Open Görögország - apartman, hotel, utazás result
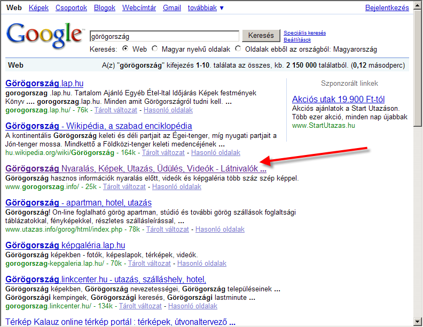Viewport: 423px width, 327px height. [78, 202]
